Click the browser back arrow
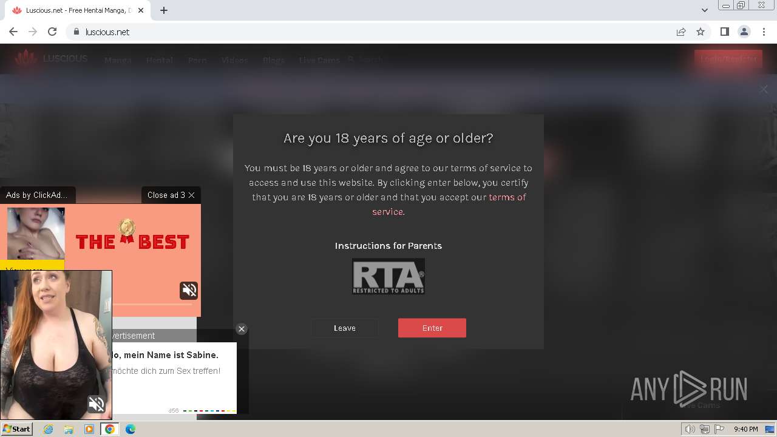Screen dimensions: 777x437 (13, 32)
